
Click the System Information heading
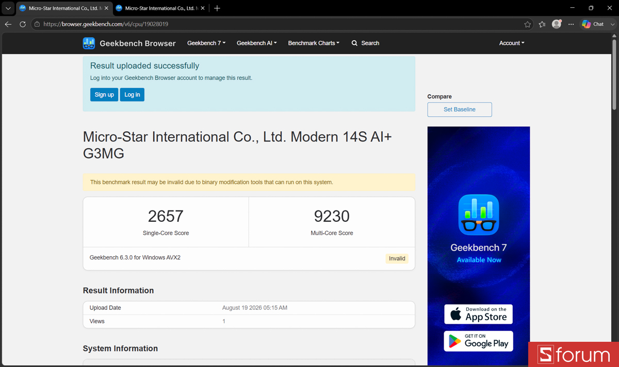120,348
